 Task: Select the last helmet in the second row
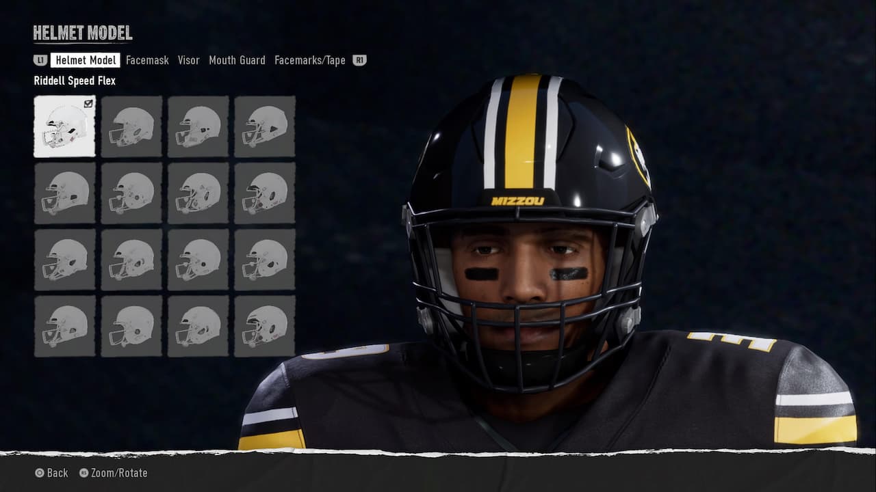click(265, 193)
